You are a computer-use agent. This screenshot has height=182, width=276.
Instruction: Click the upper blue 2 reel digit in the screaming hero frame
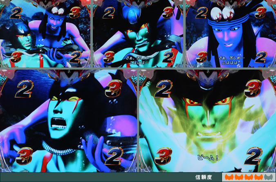tap(24, 89)
